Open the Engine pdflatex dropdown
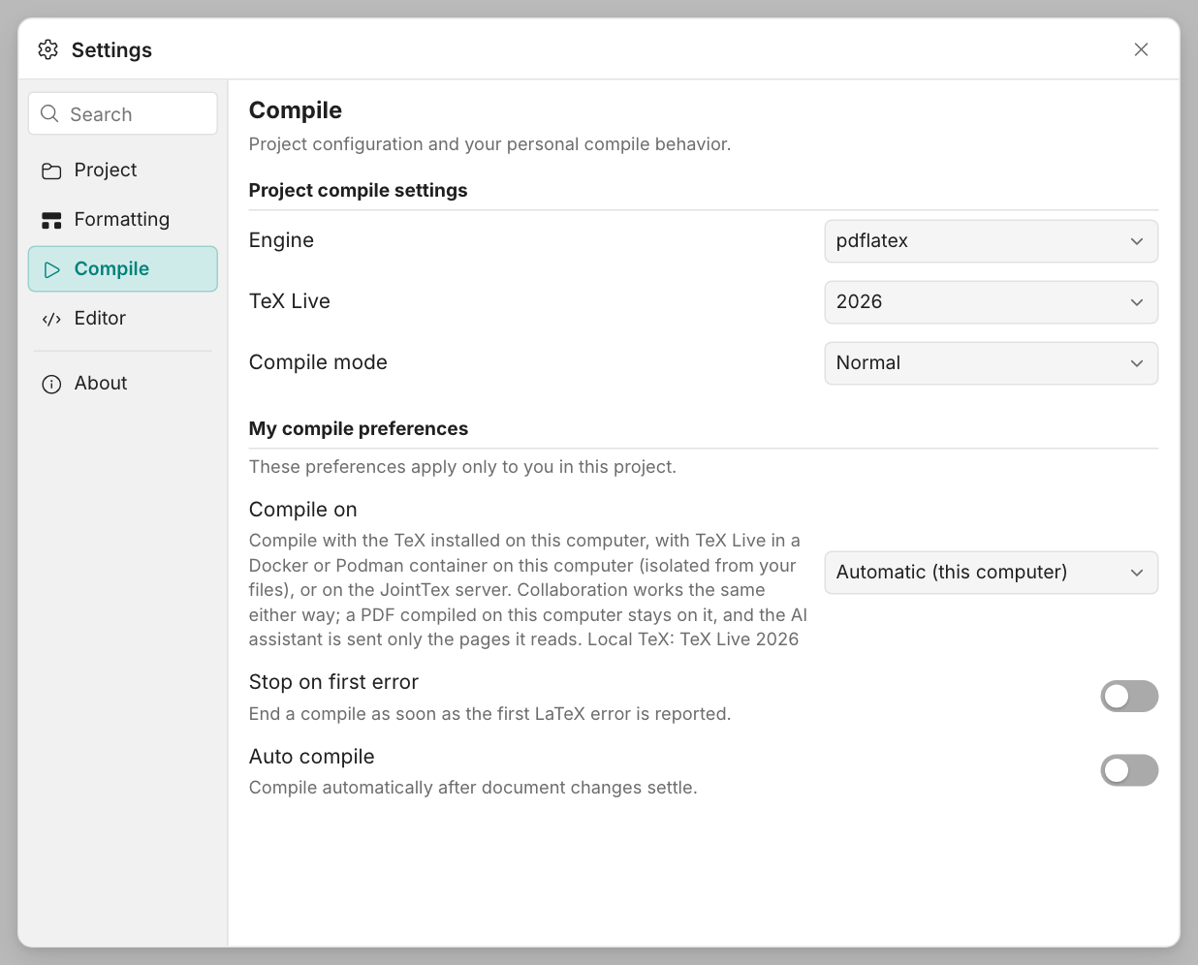 coord(991,241)
